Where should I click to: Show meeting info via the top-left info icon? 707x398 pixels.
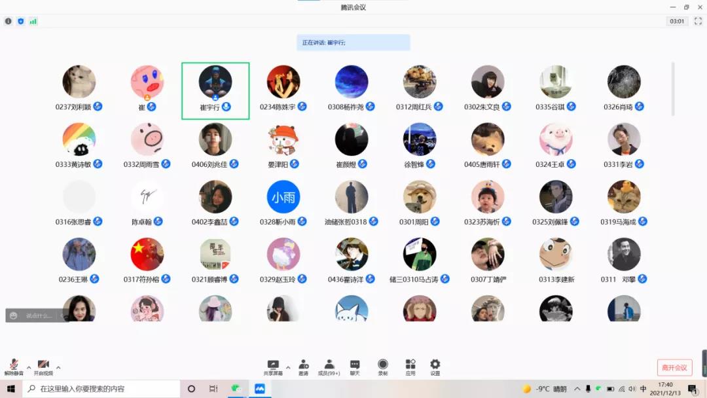tap(9, 21)
